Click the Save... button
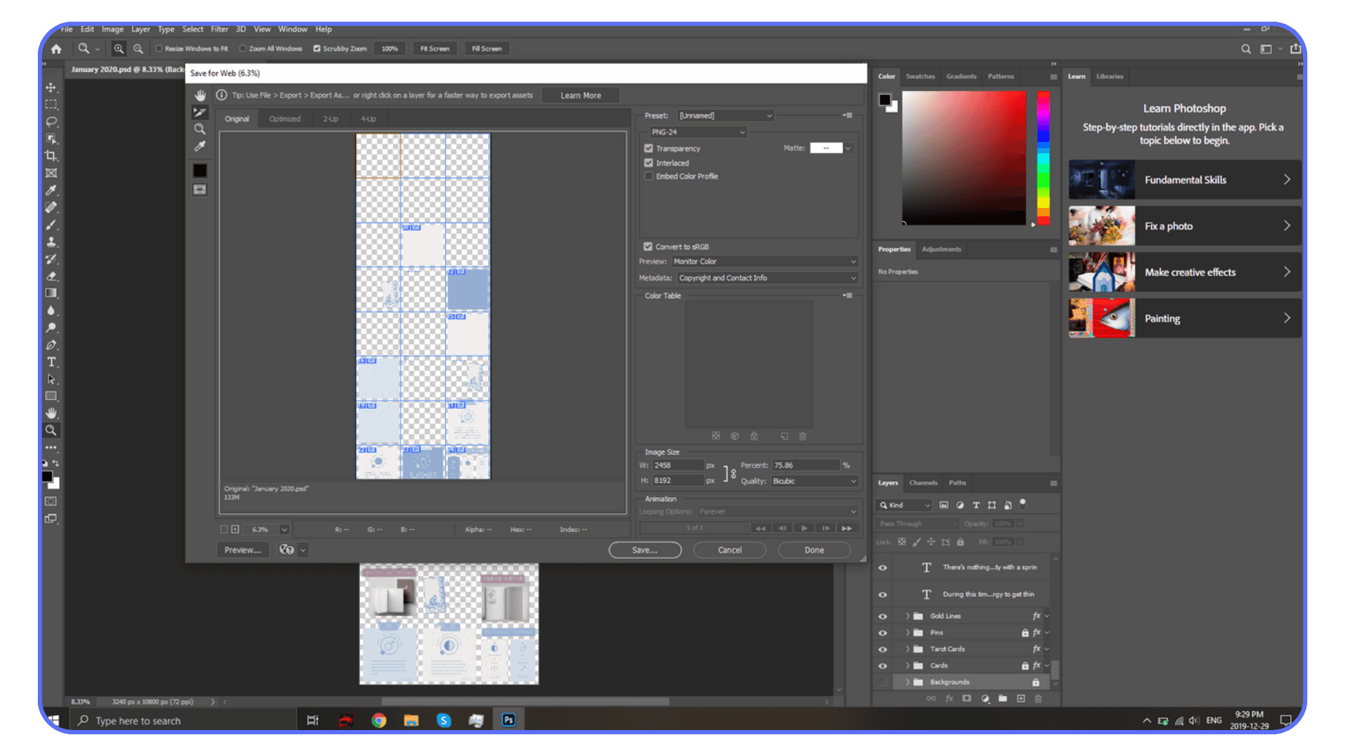Image resolution: width=1345 pixels, height=756 pixels. click(644, 550)
